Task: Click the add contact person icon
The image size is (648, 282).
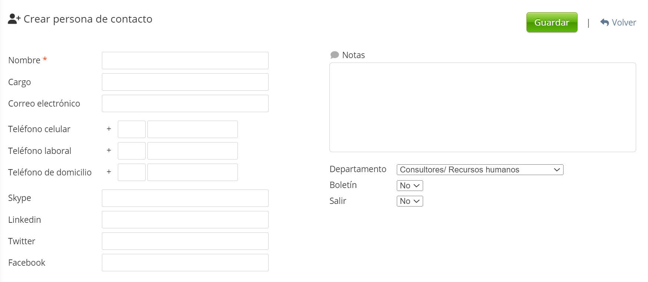Action: 14,19
